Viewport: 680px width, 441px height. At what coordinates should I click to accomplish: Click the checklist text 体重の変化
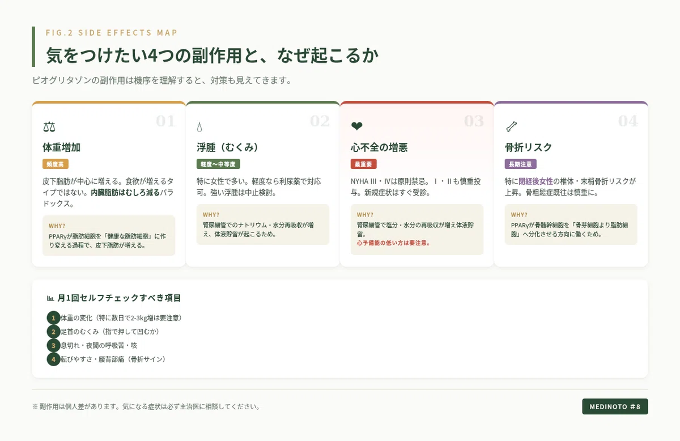[x=121, y=318]
